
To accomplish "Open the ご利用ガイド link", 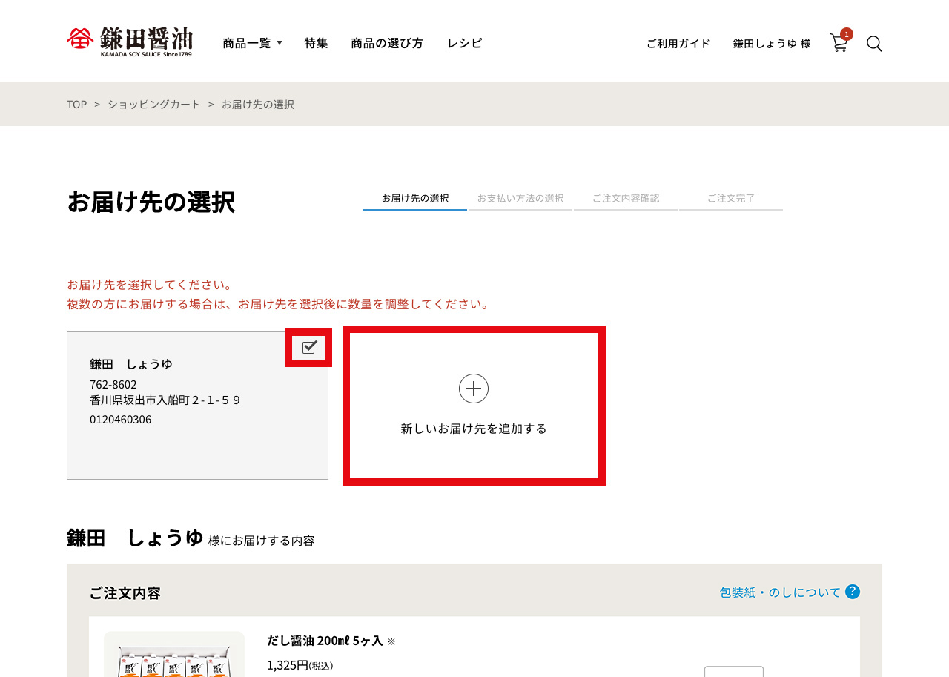I will 678,44.
